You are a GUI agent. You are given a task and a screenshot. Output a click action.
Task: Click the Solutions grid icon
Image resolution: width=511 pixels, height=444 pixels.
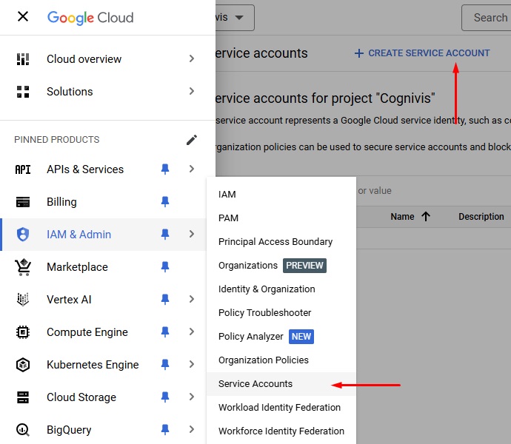(x=23, y=92)
